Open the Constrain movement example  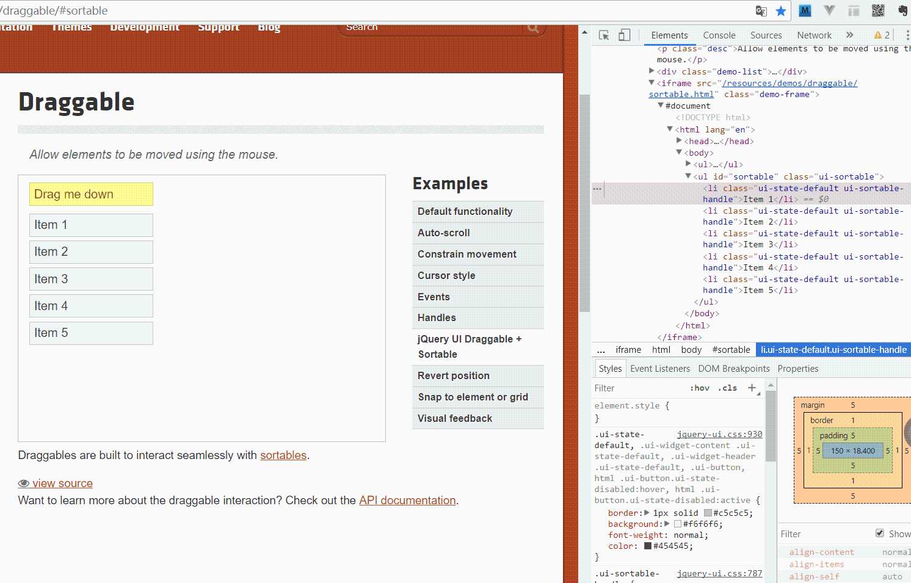pyautogui.click(x=478, y=255)
